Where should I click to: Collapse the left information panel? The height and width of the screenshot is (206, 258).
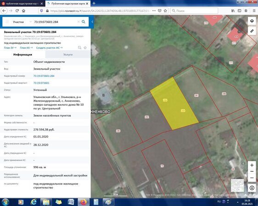(92, 22)
